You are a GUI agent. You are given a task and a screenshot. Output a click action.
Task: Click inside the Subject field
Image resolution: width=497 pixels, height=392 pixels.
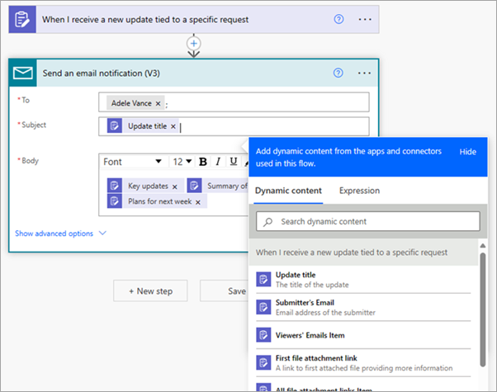[x=234, y=126]
